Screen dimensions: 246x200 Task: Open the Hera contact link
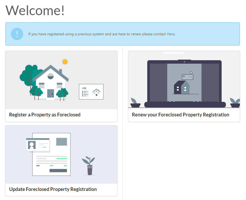pyautogui.click(x=171, y=34)
